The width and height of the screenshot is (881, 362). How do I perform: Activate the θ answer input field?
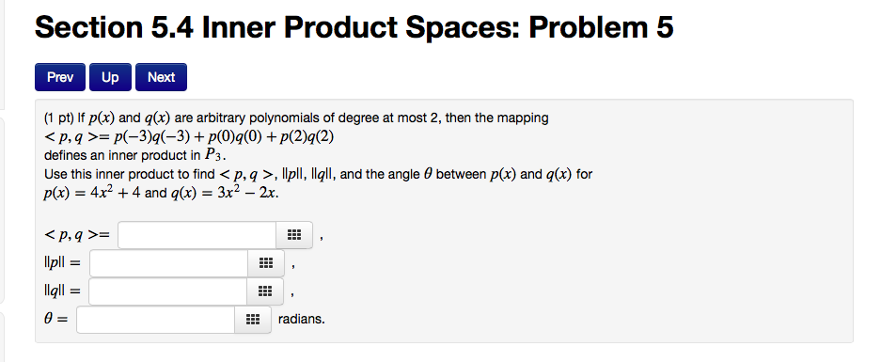(156, 320)
